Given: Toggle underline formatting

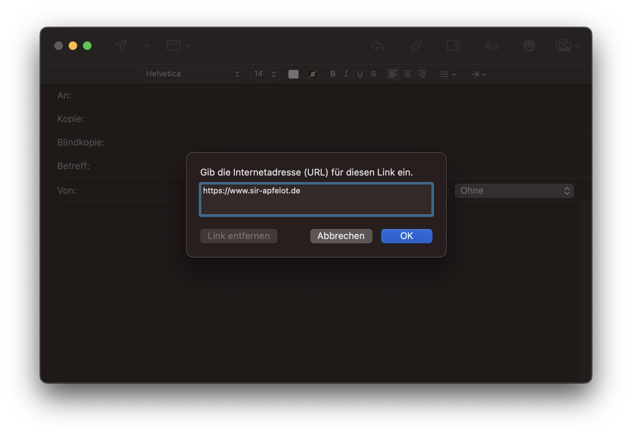Looking at the screenshot, I should coord(360,74).
